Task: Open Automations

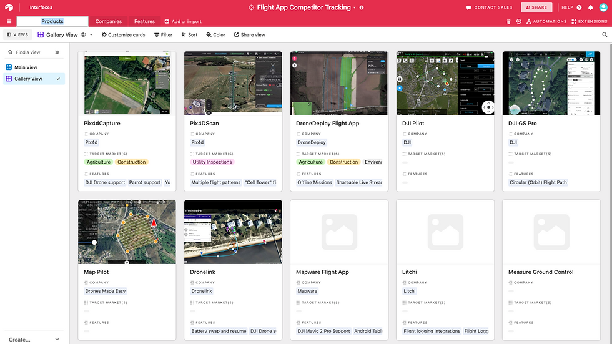Action: [x=546, y=21]
